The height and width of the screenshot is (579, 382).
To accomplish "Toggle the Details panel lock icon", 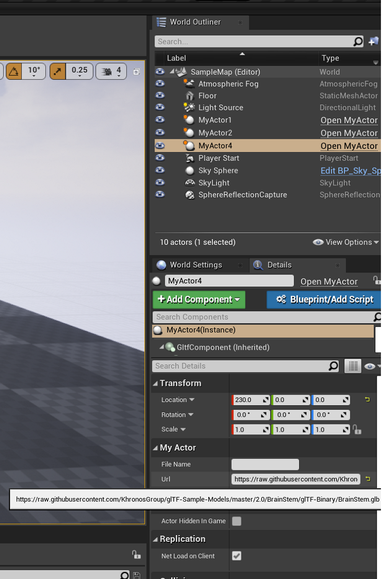I will [x=376, y=280].
